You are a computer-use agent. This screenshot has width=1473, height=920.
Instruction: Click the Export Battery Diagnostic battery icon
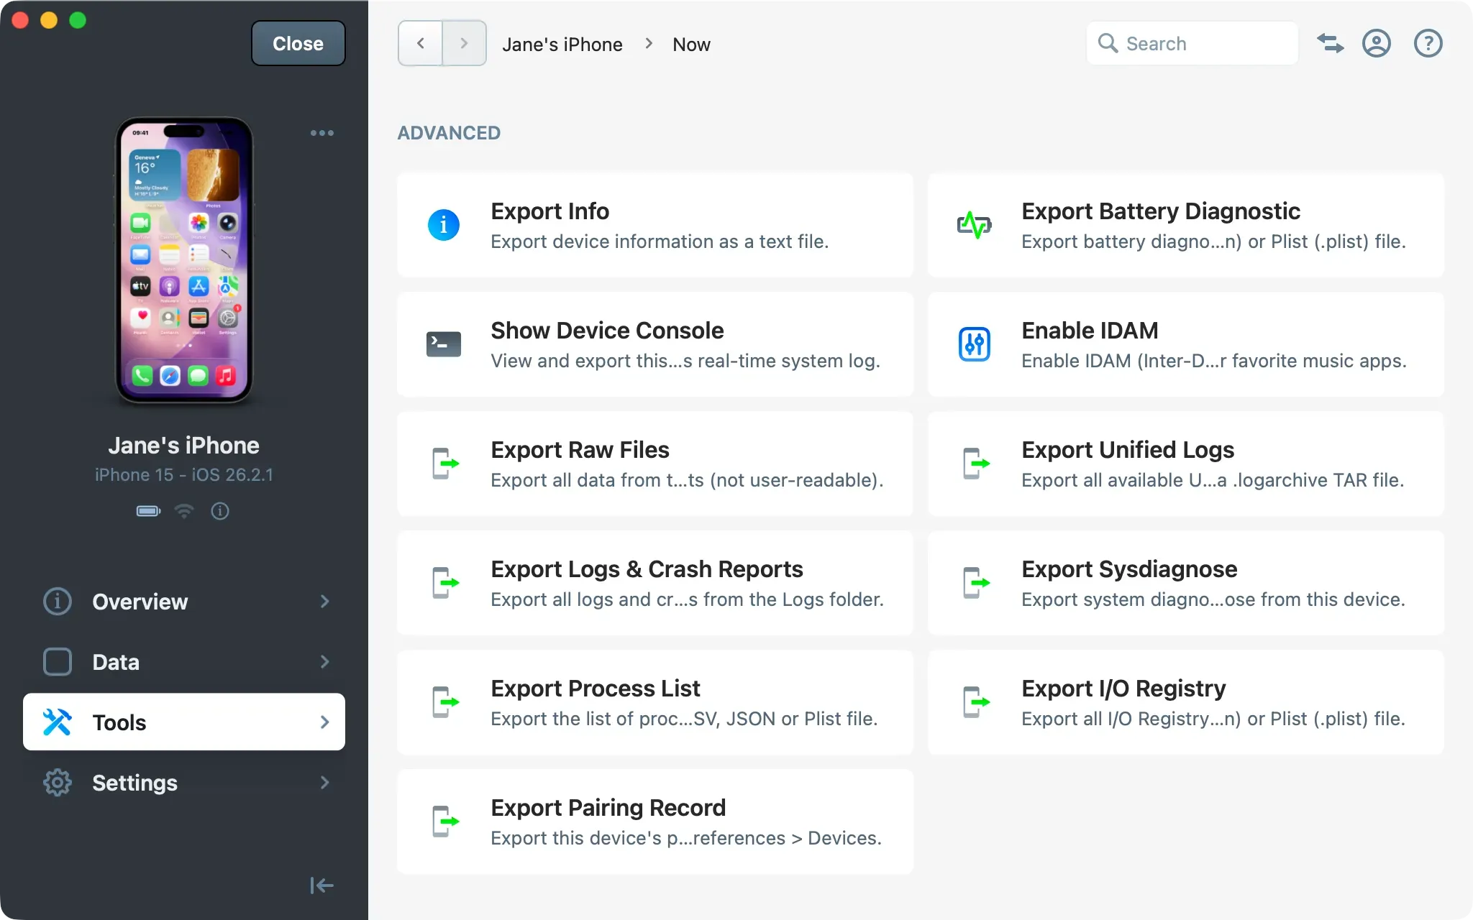[x=975, y=225]
